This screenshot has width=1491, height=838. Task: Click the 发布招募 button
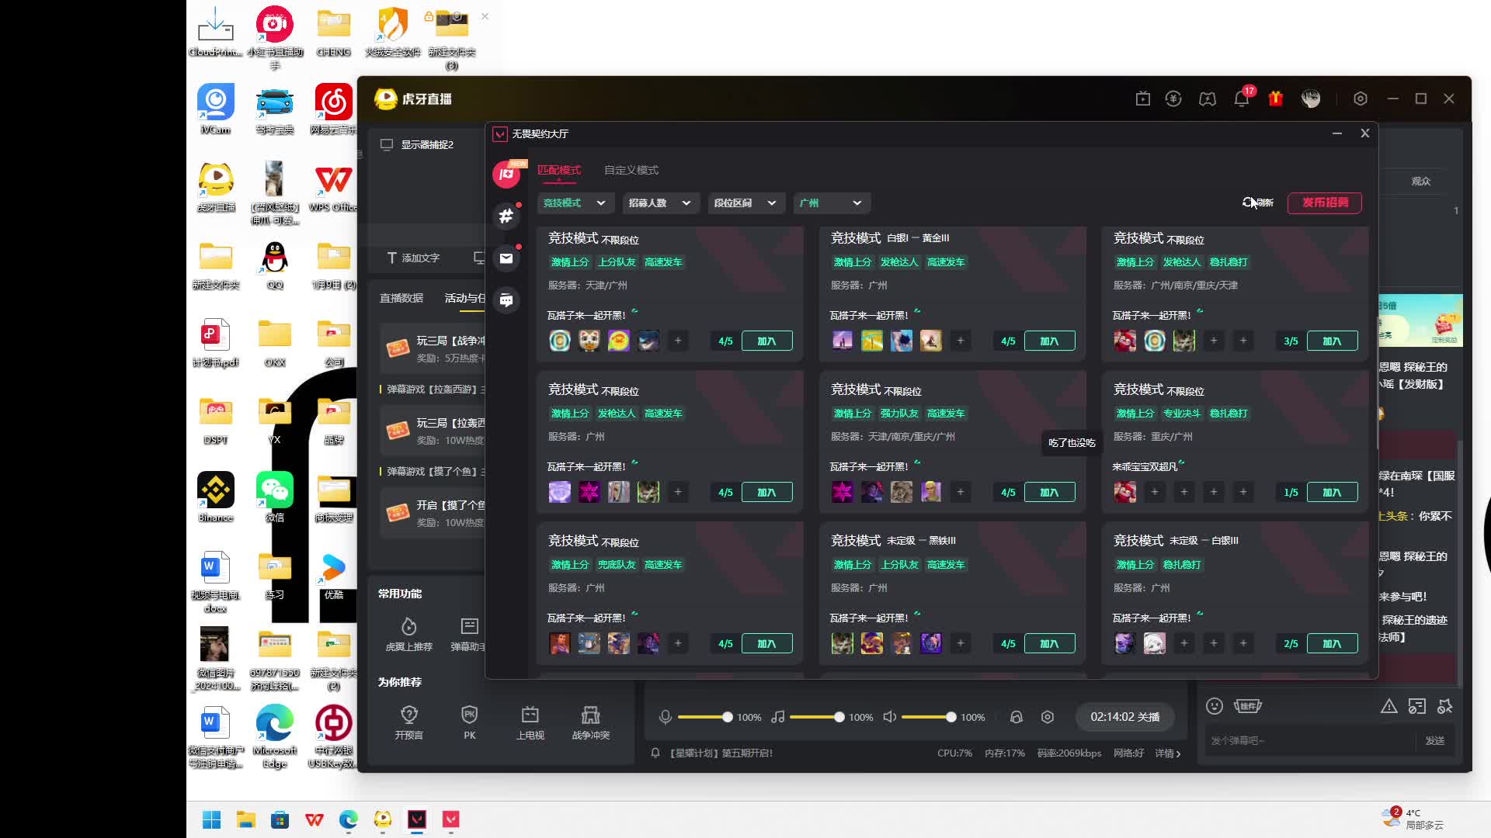pos(1325,203)
